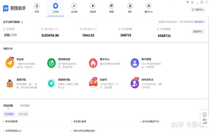Open the 发动态 paper plane icon
The image size is (209, 133).
(x=10, y=63)
